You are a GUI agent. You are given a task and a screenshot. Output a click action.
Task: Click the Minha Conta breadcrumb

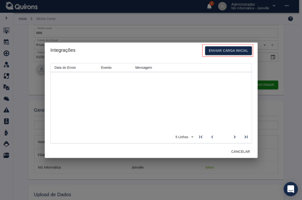point(46,19)
